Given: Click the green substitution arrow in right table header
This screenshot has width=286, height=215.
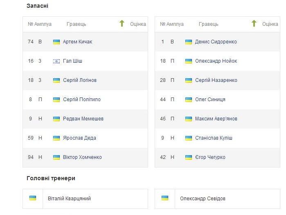Looking at the screenshot, I should (254, 23).
